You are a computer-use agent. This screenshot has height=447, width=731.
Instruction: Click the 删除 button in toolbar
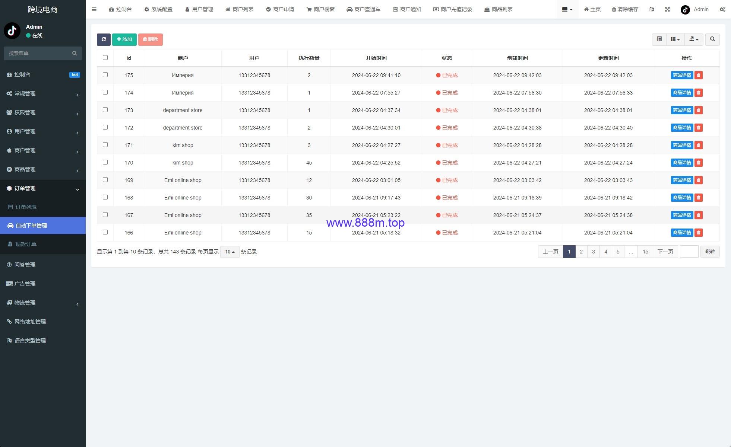151,39
